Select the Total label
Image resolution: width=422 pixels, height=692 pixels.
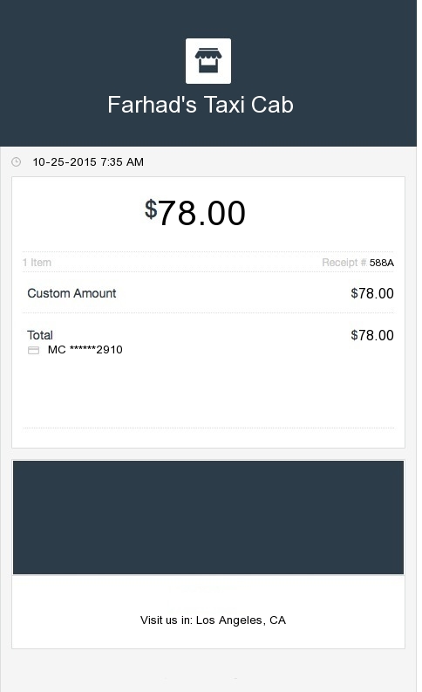point(40,335)
